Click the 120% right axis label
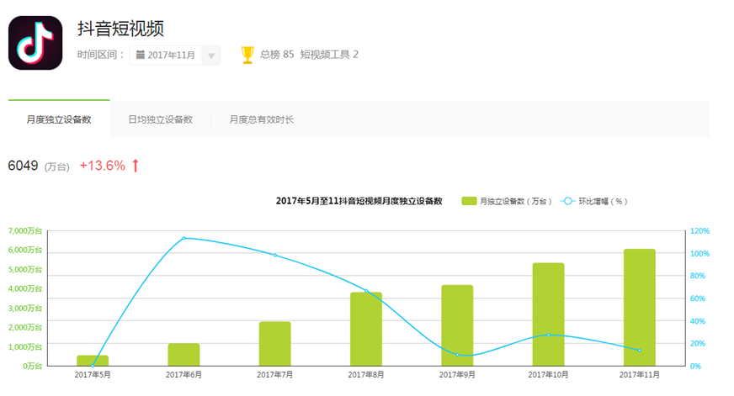734x396 pixels. click(699, 231)
